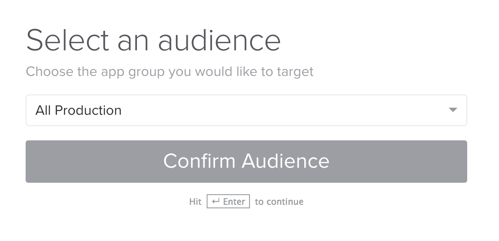Image resolution: width=499 pixels, height=241 pixels.
Task: Click the 'to continue' hint text
Action: pos(279,202)
